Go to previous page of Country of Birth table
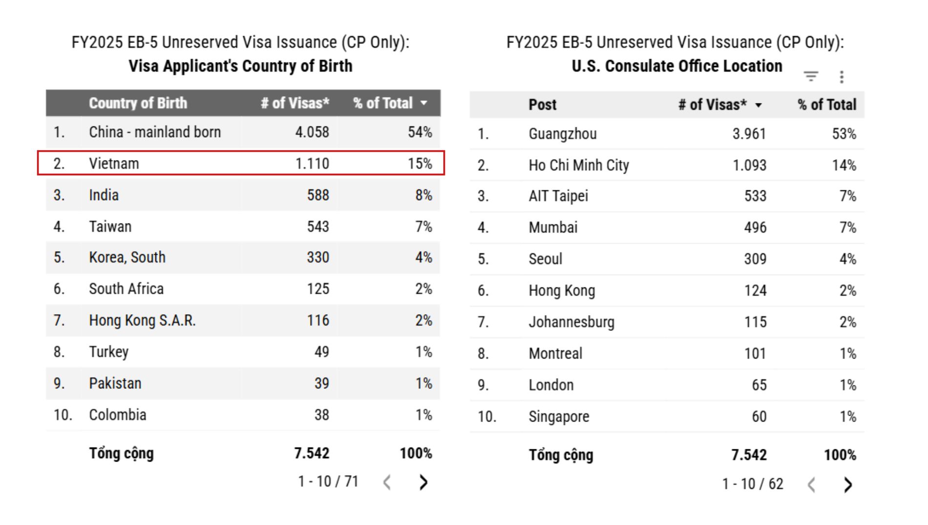The height and width of the screenshot is (525, 928). point(387,482)
